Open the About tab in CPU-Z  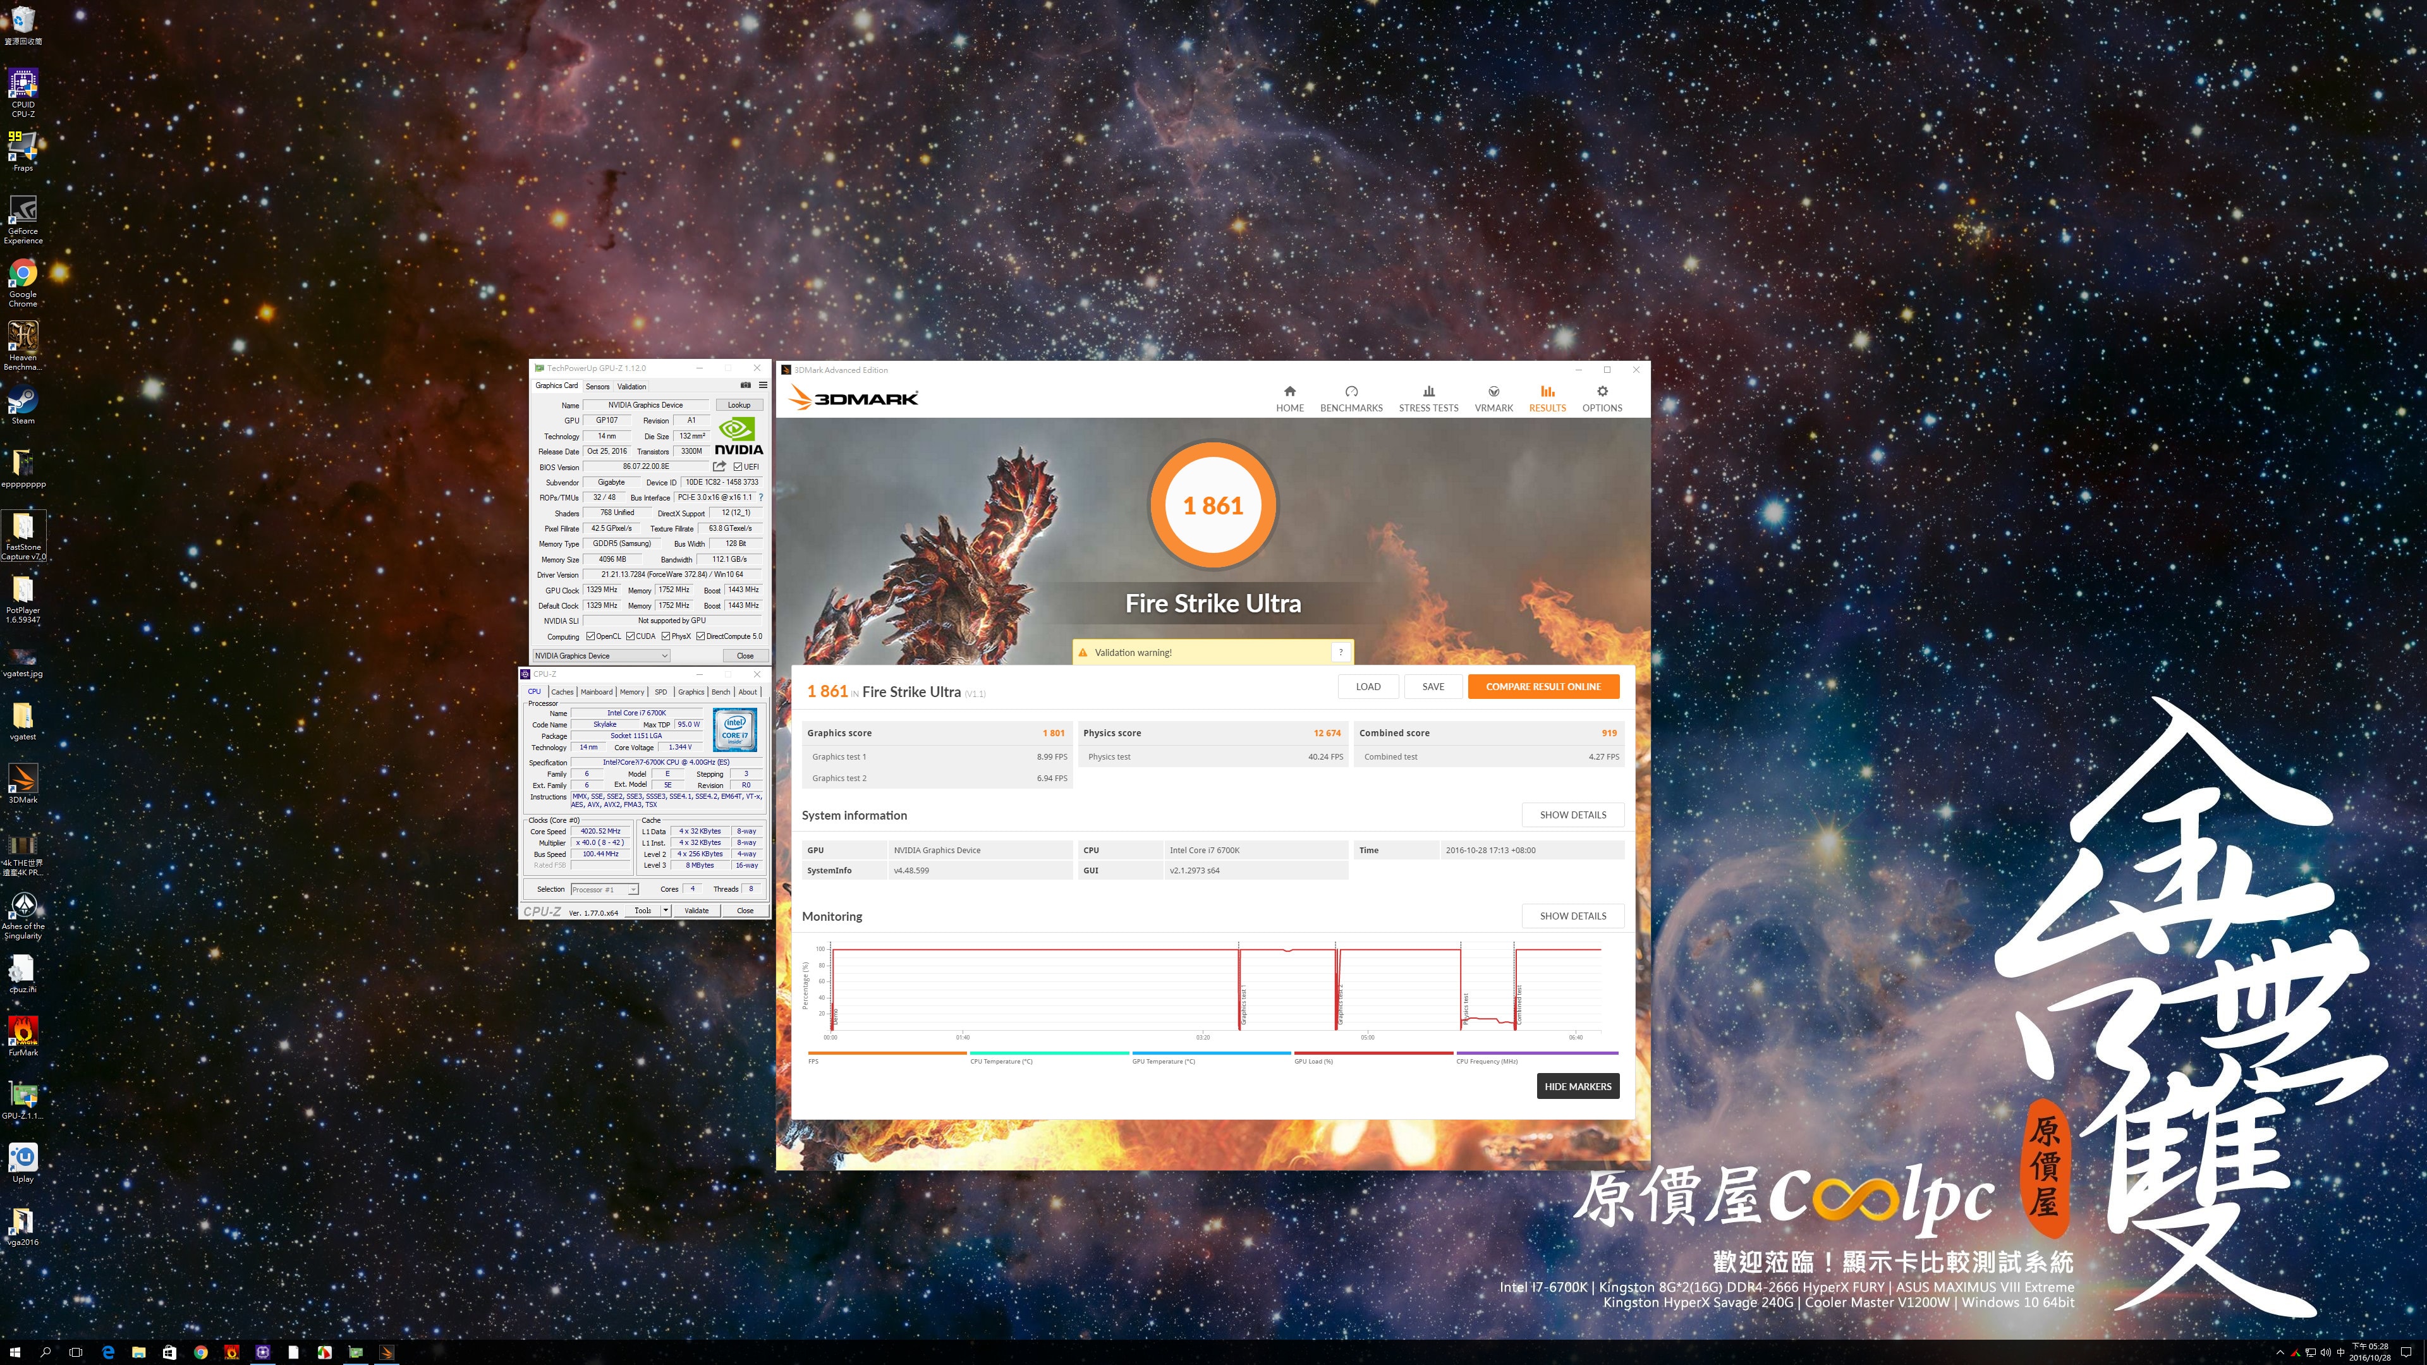click(x=748, y=691)
